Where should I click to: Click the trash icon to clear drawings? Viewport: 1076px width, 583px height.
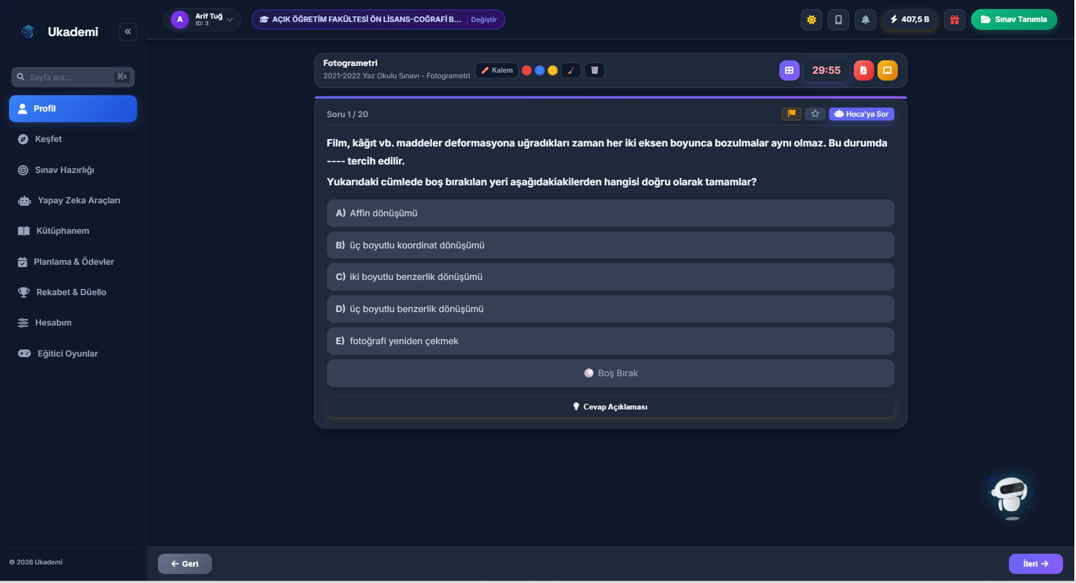click(594, 70)
